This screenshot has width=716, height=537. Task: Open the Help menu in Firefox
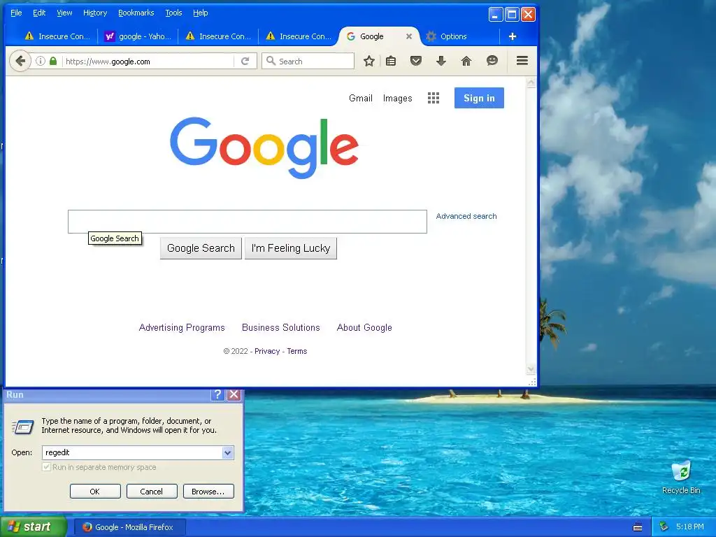[200, 13]
